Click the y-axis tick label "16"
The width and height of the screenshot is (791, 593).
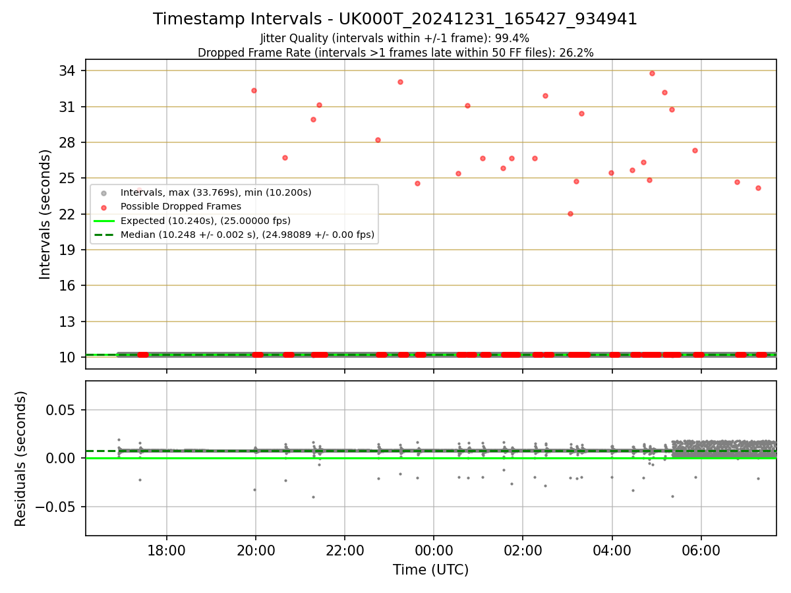69,285
